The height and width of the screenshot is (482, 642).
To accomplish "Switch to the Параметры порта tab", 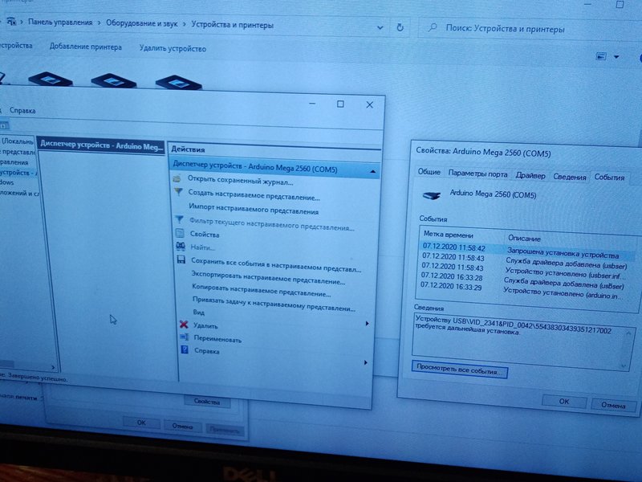I will click(x=477, y=174).
